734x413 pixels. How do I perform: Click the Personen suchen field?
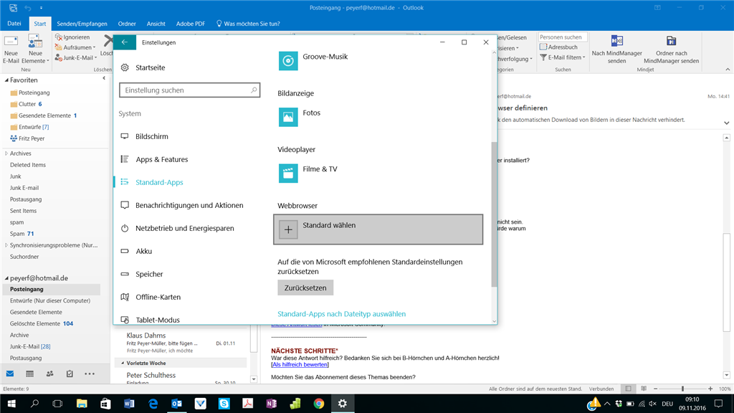coord(563,37)
